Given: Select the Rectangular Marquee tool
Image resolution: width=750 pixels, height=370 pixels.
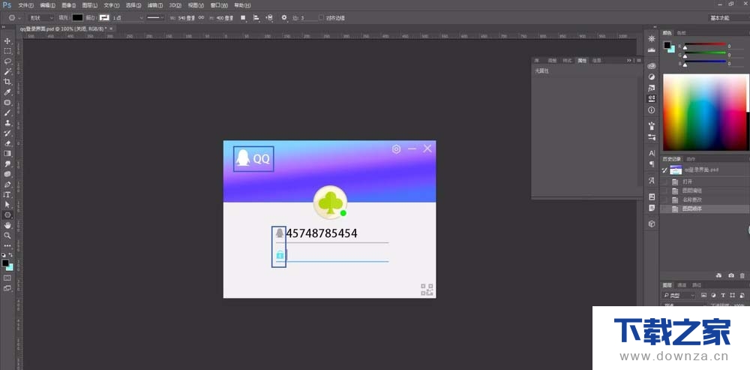Looking at the screenshot, I should click(7, 51).
